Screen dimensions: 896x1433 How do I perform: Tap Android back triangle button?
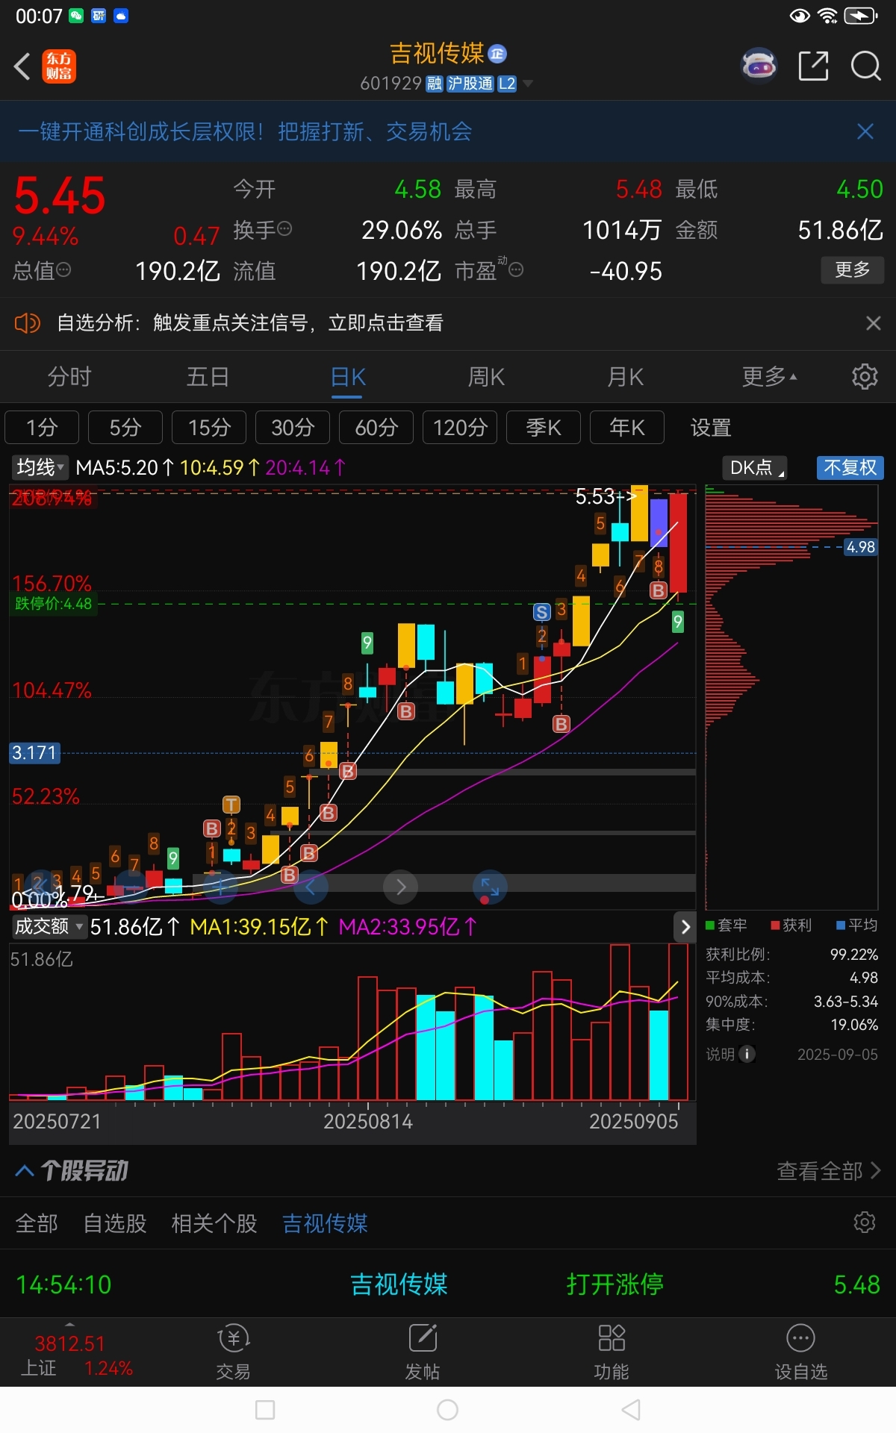coord(631,1409)
